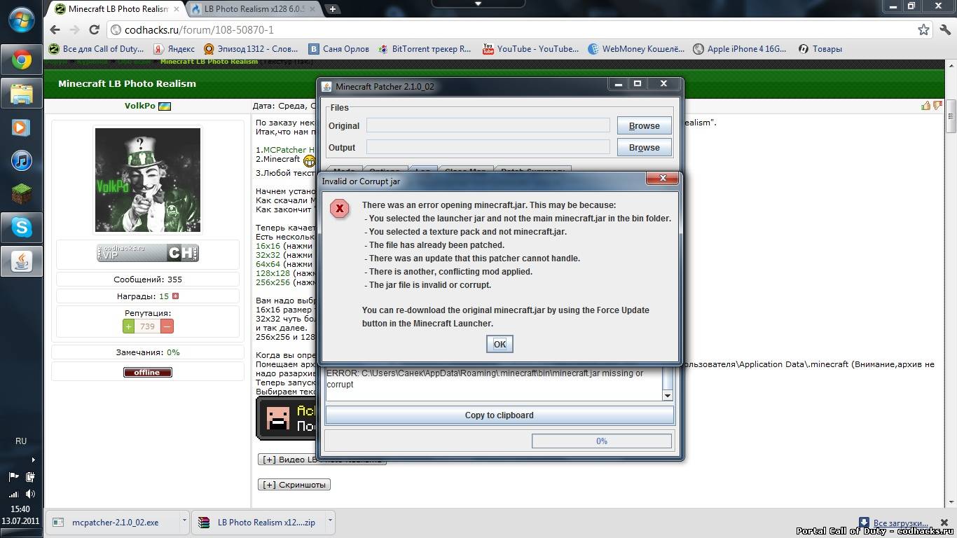Click the Ukraine flag next to VolkPo

(x=165, y=106)
